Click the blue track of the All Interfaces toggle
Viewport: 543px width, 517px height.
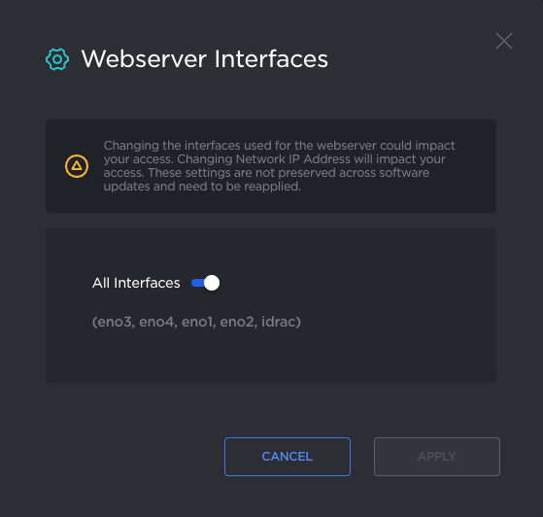tap(198, 283)
